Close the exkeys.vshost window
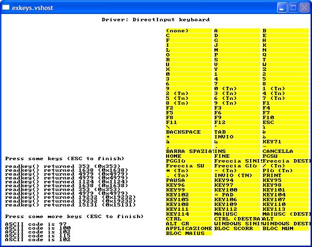This screenshot has width=312, height=247. [304, 8]
